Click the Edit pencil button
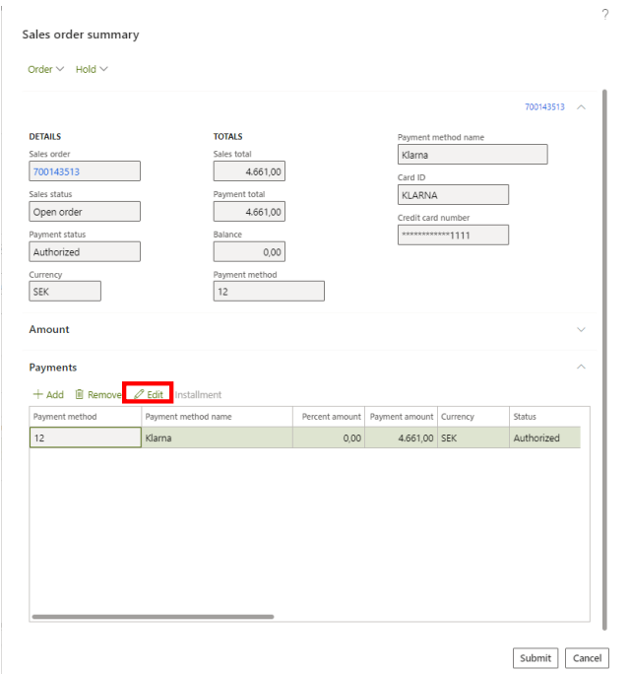630x674 pixels. point(149,394)
